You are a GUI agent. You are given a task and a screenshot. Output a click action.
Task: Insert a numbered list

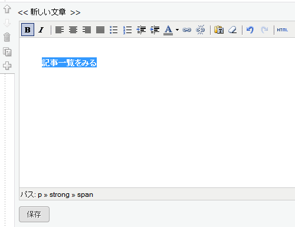127,30
